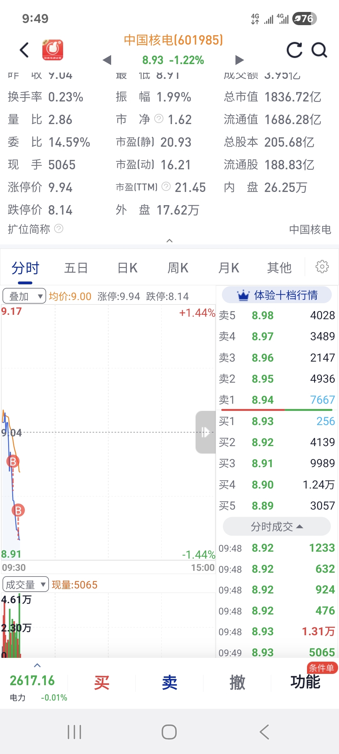Tap the 条件单 badge
Screen dimensions: 339x754
coord(322,668)
